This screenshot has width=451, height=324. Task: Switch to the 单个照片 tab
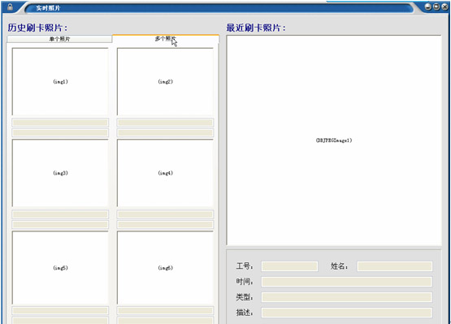click(x=59, y=39)
